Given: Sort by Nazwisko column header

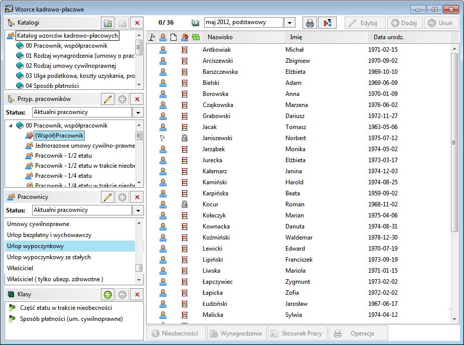Looking at the screenshot, I should (x=220, y=37).
